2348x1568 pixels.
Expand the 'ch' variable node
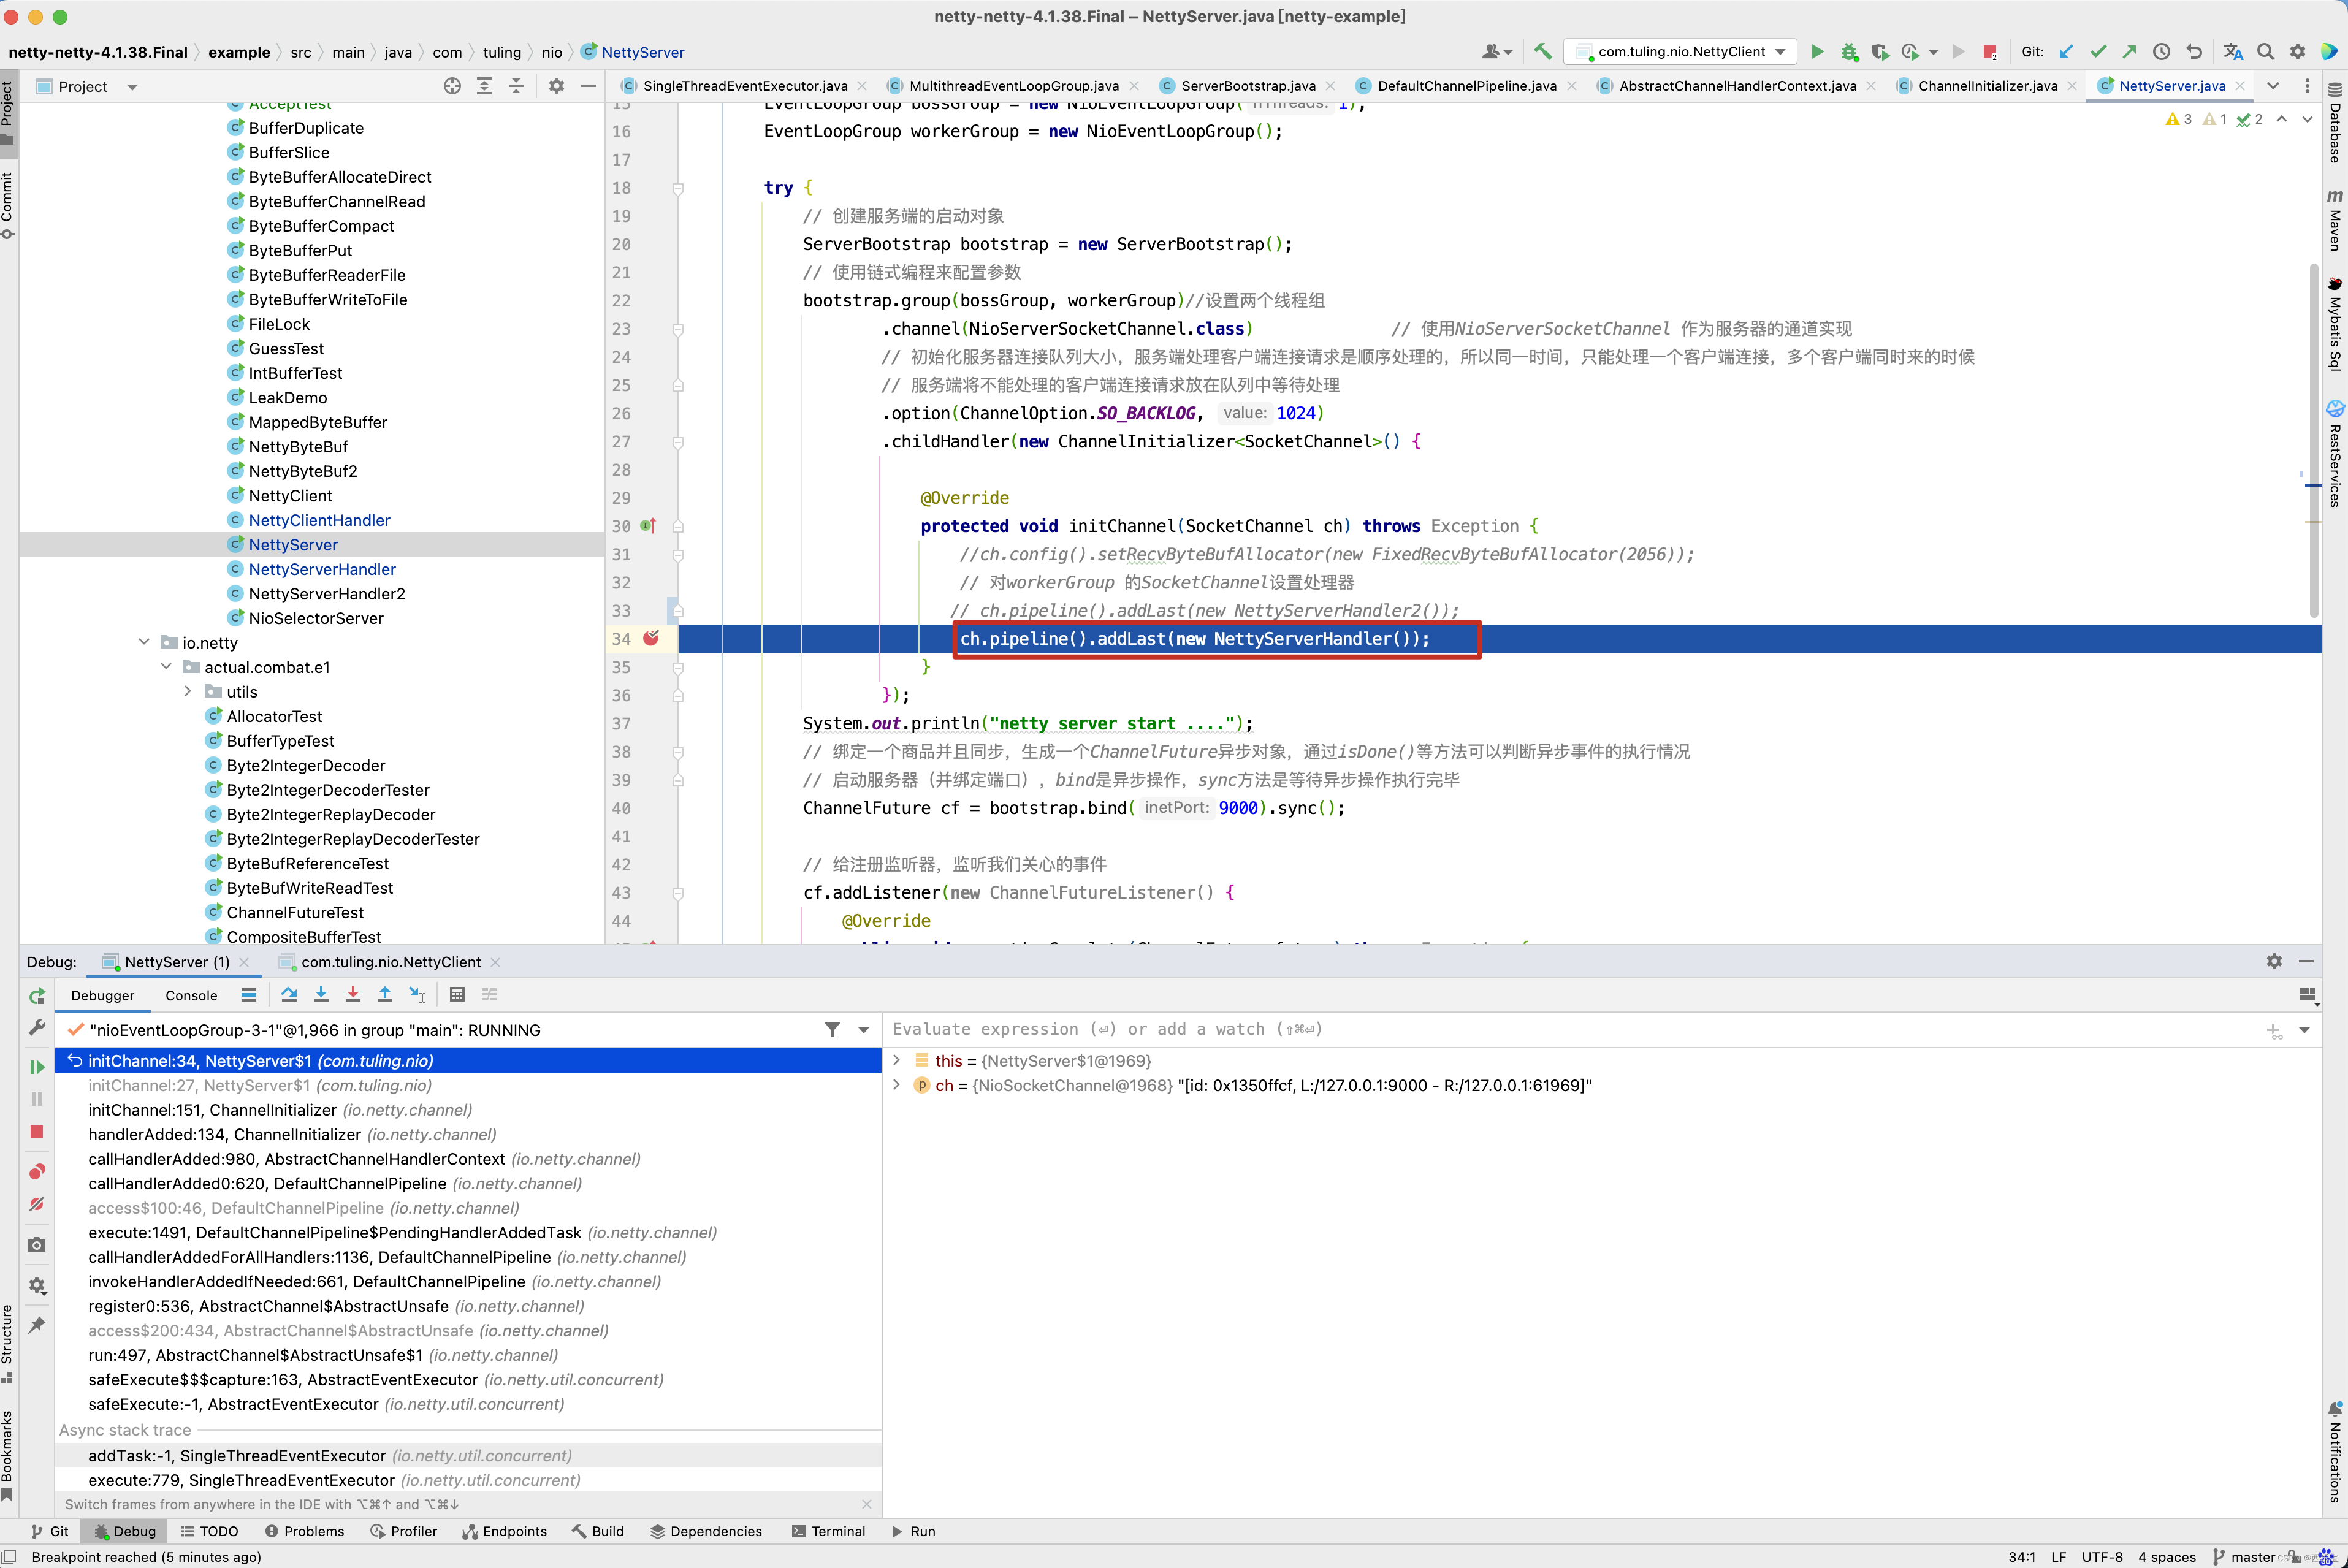coord(897,1085)
